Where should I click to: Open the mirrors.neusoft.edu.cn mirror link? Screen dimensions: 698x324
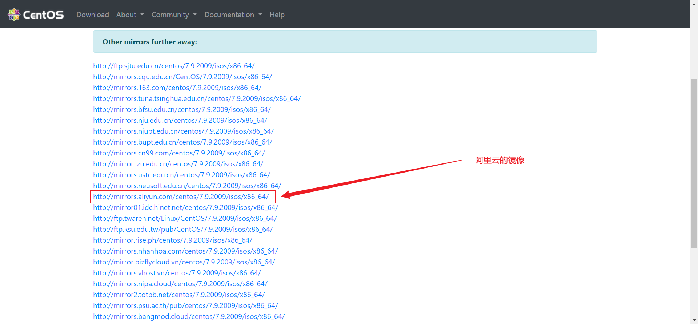tap(187, 186)
